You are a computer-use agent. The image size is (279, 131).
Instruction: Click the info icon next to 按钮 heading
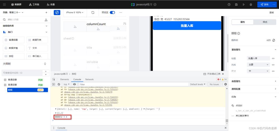click(239, 33)
